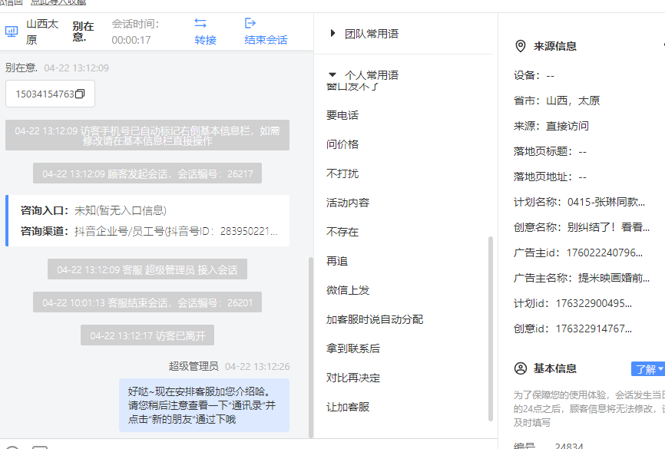Click the 咨询入口 未知 info line

[x=94, y=210]
